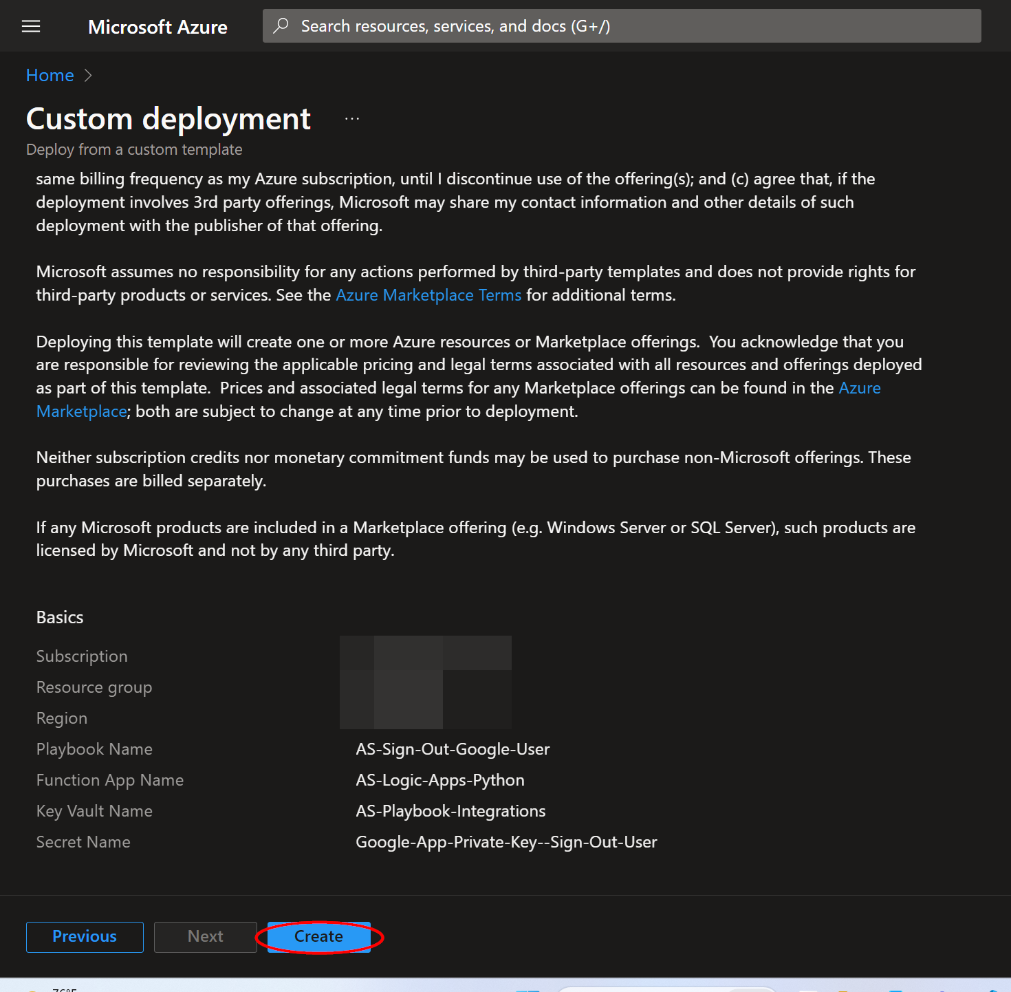This screenshot has height=992, width=1011.
Task: Click the Function App Name label
Action: [x=110, y=780]
